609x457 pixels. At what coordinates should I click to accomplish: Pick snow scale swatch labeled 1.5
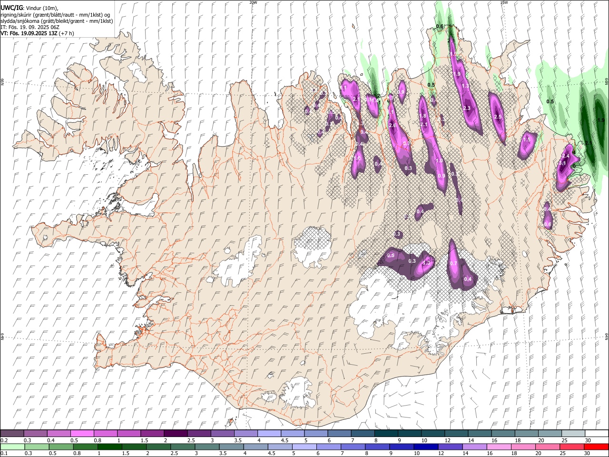click(x=152, y=433)
